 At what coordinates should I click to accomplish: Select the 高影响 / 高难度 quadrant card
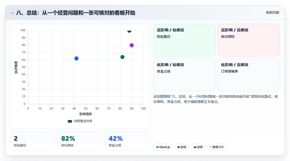(x=249, y=40)
